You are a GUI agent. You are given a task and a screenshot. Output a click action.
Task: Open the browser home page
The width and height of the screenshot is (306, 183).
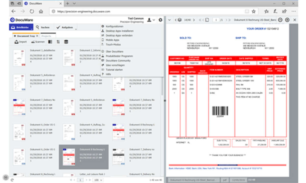tap(41, 11)
